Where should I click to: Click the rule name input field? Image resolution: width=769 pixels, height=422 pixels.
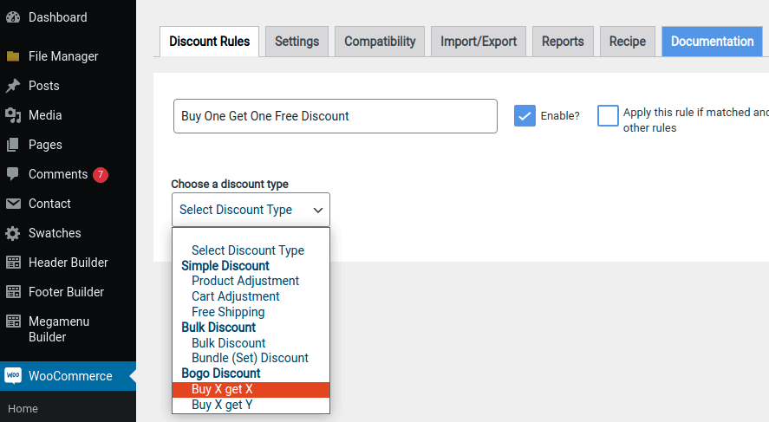click(335, 116)
